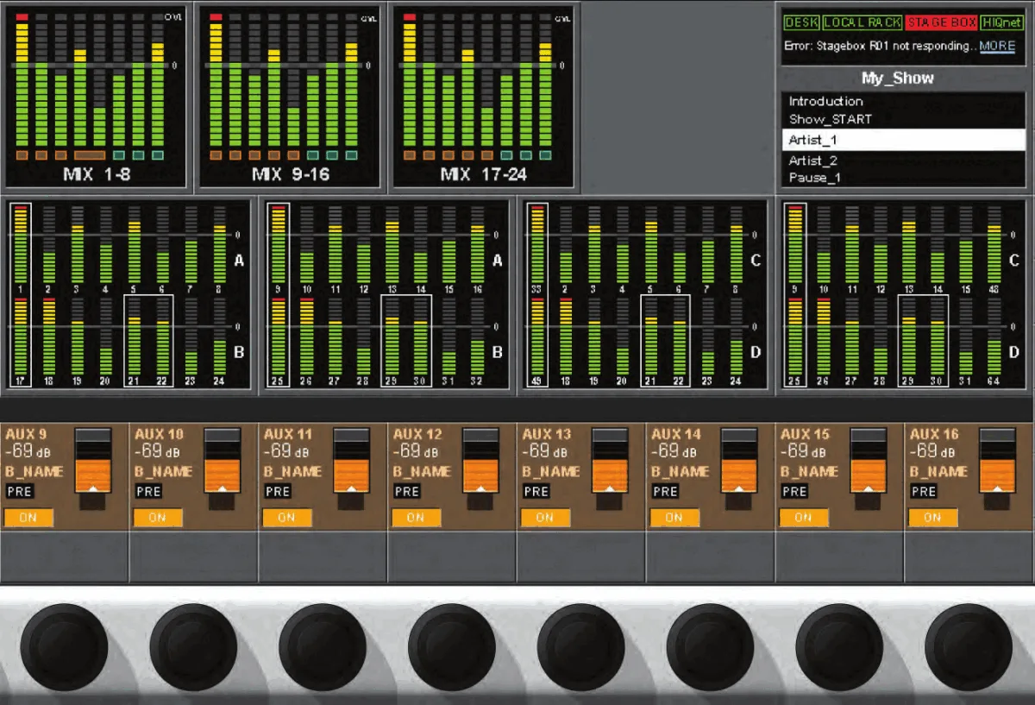Screen dimensions: 1035x705
Task: Select channel 64 input meter
Action: tap(994, 343)
